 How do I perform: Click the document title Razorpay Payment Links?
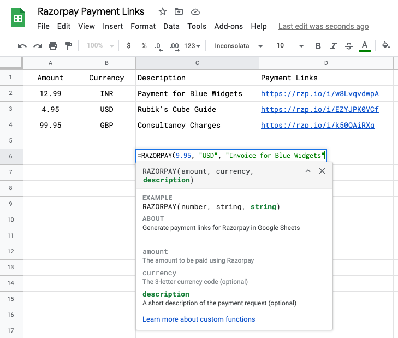91,11
